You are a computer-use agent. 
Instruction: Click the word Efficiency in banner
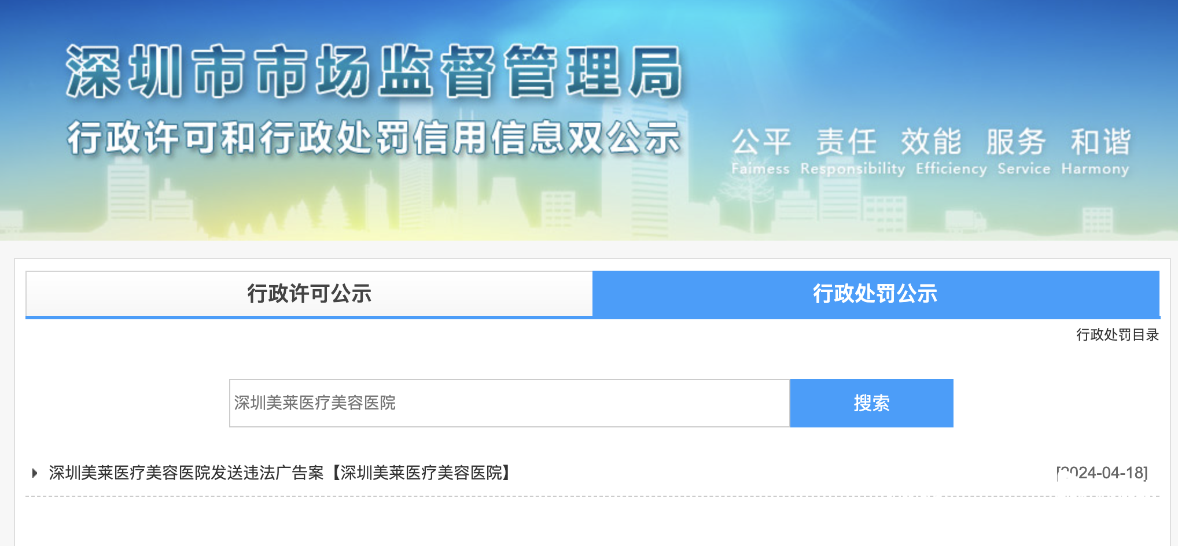pyautogui.click(x=951, y=169)
